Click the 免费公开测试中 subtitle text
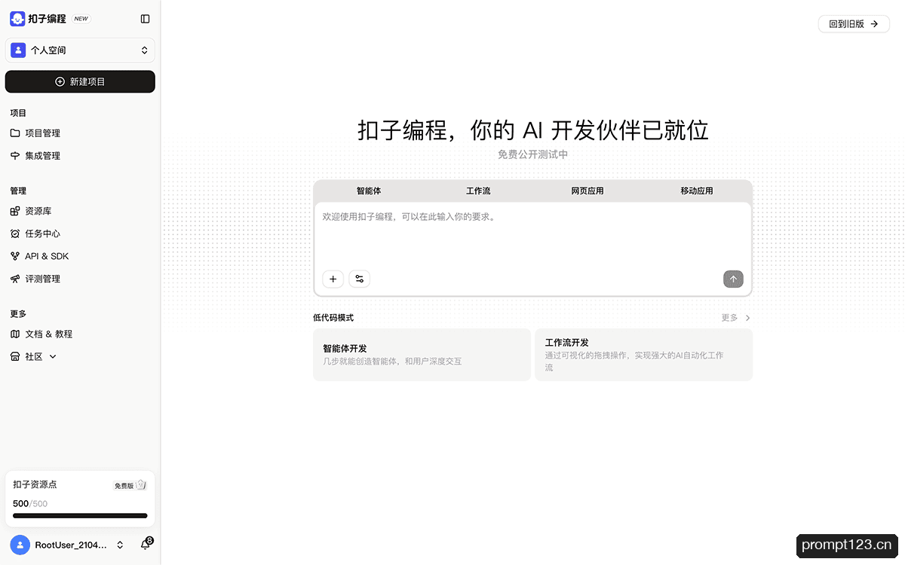 coord(532,154)
